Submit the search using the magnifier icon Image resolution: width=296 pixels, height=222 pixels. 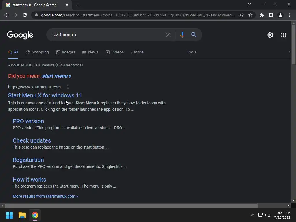pyautogui.click(x=194, y=35)
